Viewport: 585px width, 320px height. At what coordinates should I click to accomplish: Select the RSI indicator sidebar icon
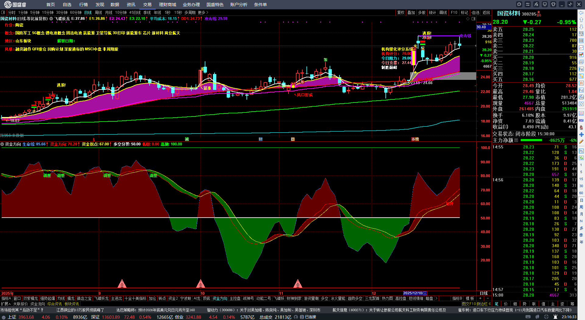(x=581, y=120)
